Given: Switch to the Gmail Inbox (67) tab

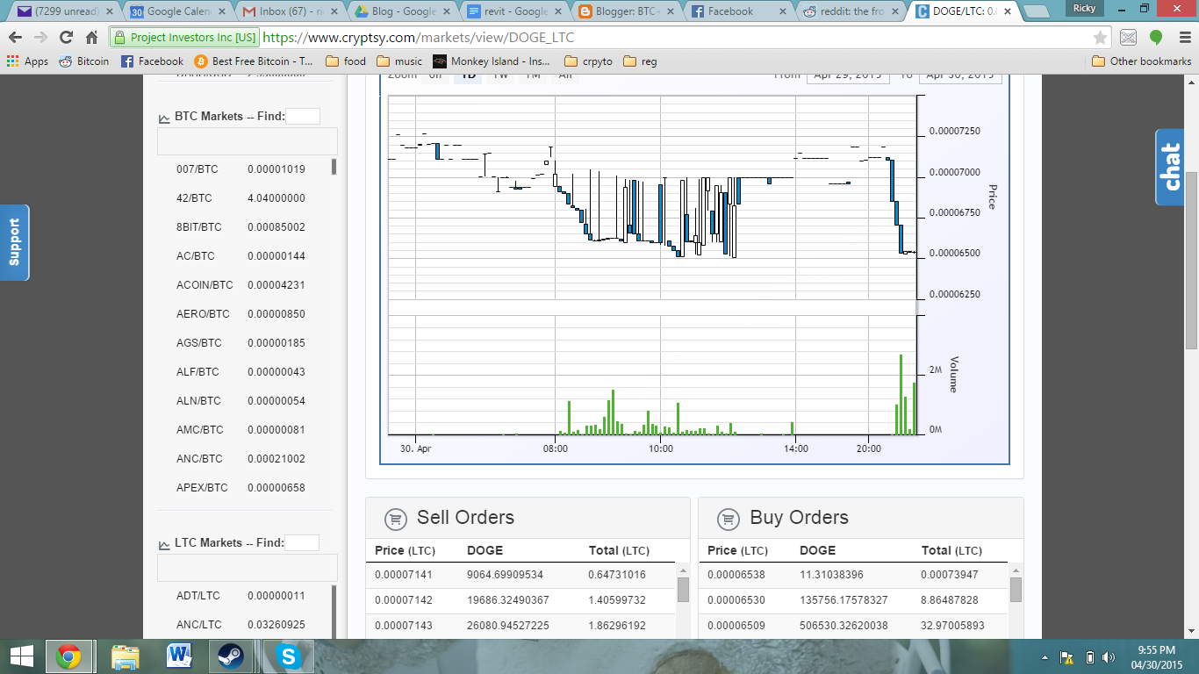Looking at the screenshot, I should pyautogui.click(x=291, y=12).
